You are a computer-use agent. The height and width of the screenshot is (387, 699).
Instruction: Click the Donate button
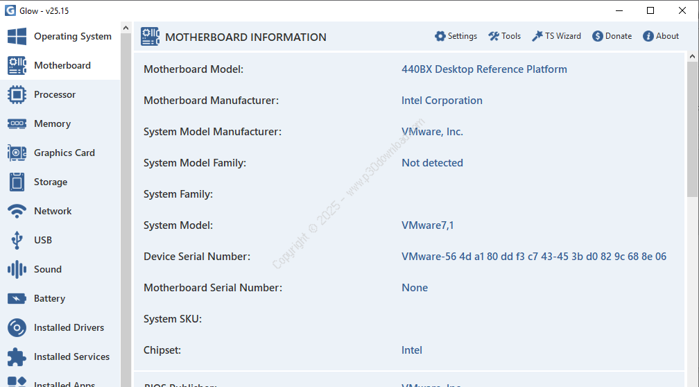coord(612,36)
